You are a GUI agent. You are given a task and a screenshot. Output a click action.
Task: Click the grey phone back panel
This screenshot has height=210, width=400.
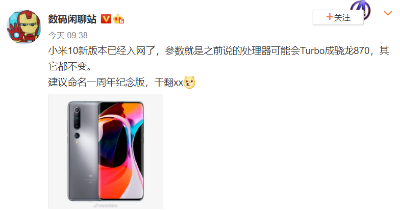pos(83,151)
